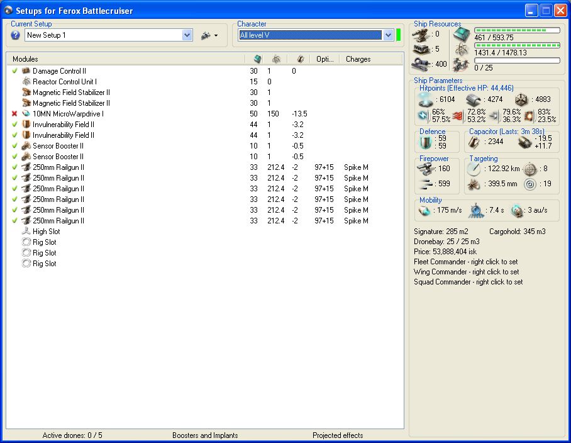The height and width of the screenshot is (443, 571).
Task: Open the ship setup tools icon menu
Action: [209, 35]
